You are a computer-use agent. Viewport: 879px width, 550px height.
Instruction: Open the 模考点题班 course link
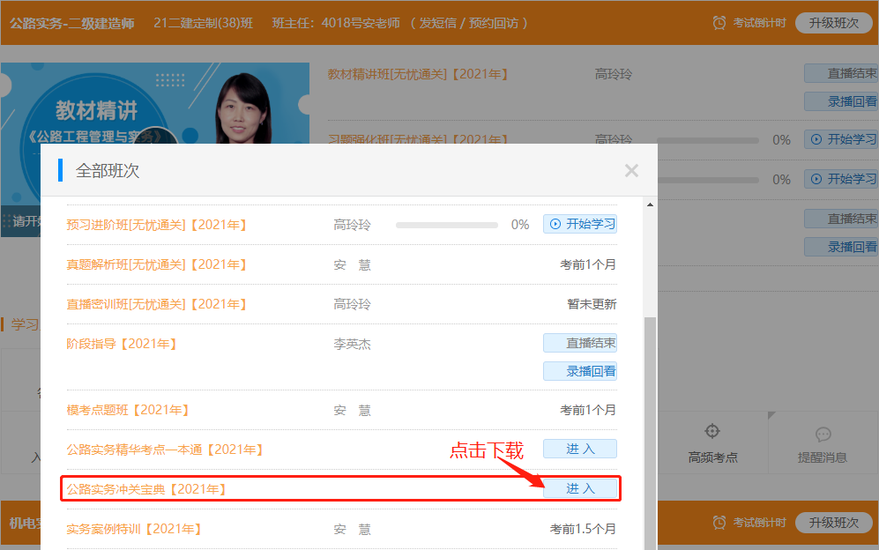click(x=129, y=410)
